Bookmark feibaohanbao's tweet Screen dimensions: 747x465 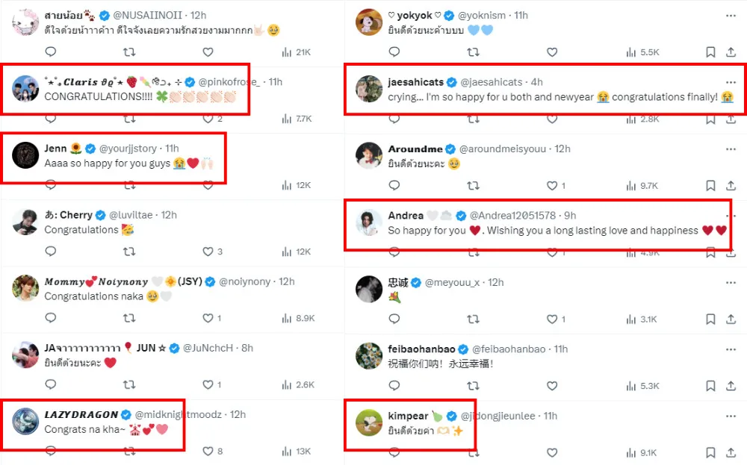coord(711,385)
